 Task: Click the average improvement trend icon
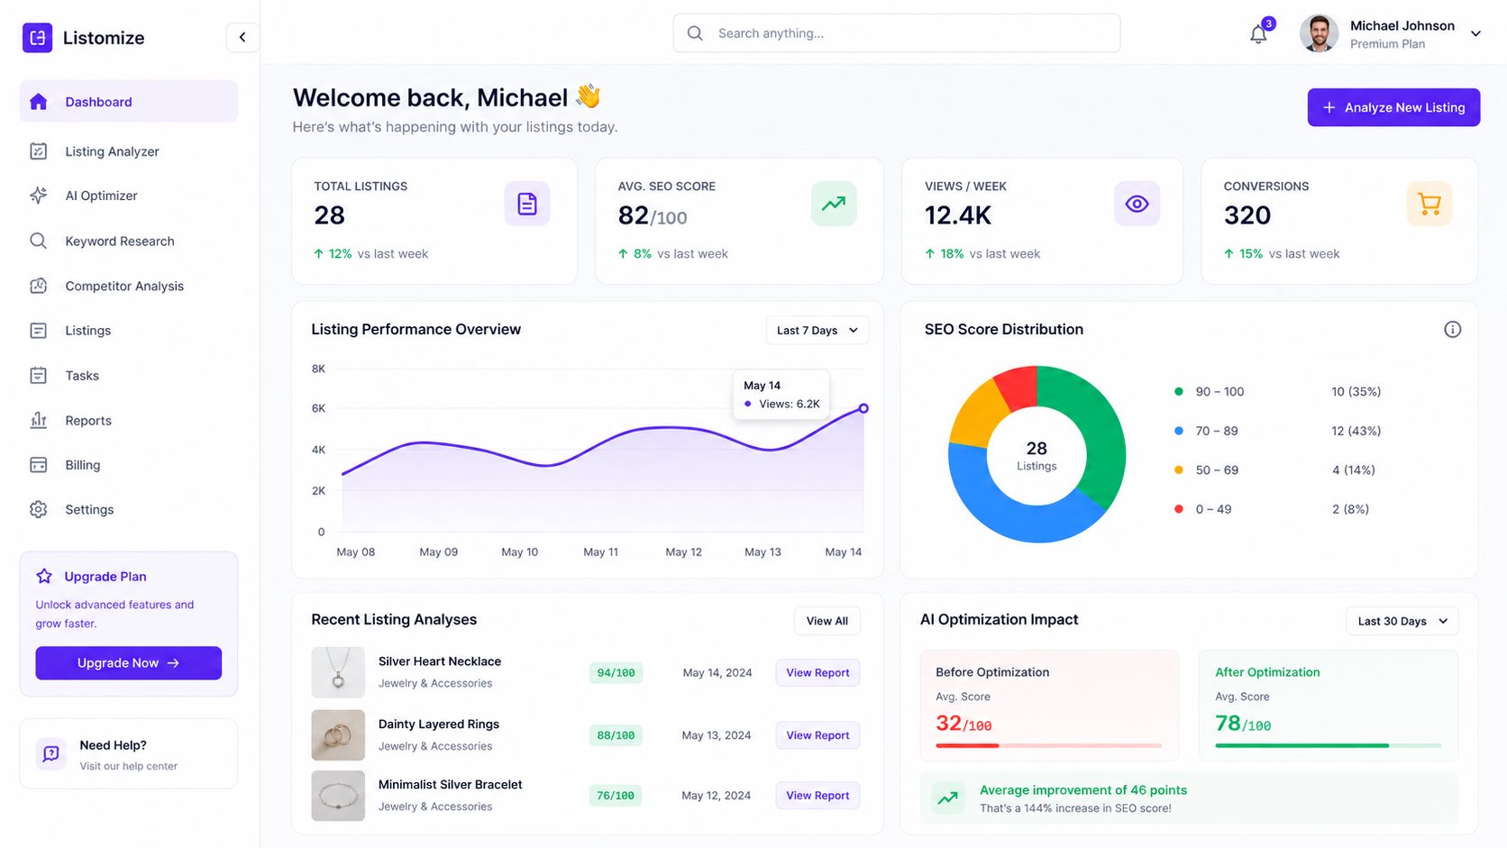coord(947,798)
